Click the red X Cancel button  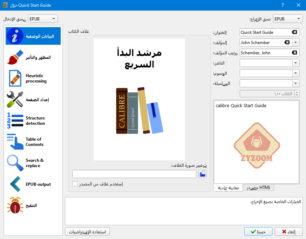pyautogui.click(x=289, y=232)
